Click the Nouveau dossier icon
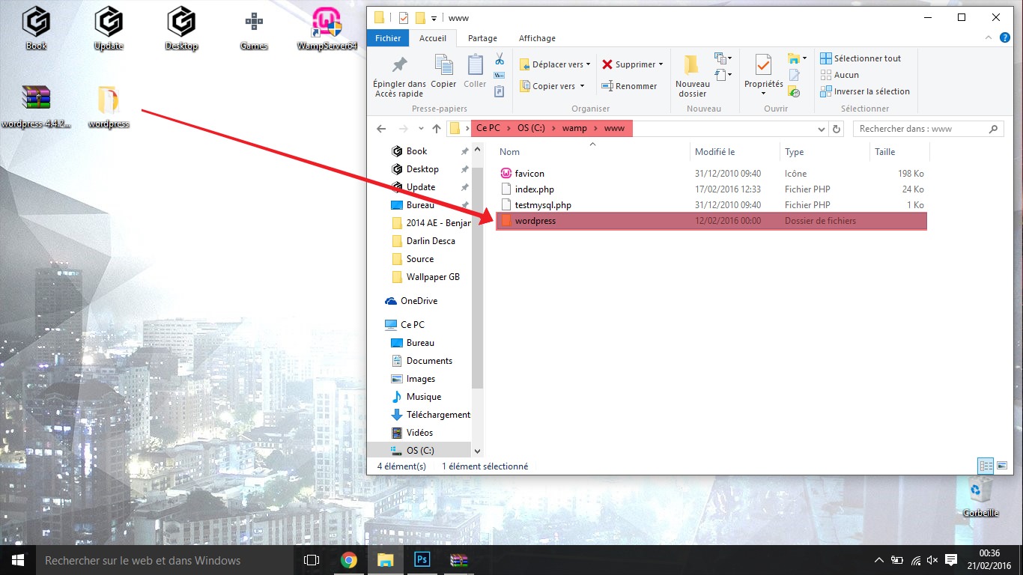The width and height of the screenshot is (1023, 575). (x=692, y=66)
